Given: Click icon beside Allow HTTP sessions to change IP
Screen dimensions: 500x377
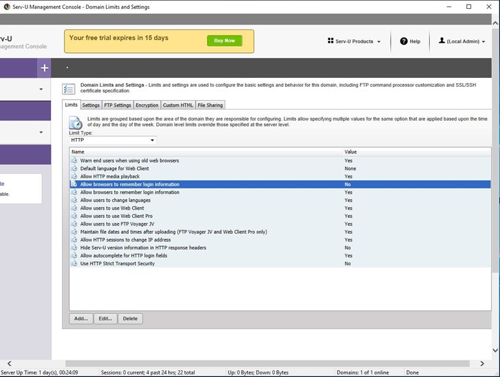Looking at the screenshot, I should [74, 240].
